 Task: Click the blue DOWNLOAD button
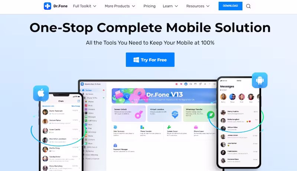pos(230,6)
